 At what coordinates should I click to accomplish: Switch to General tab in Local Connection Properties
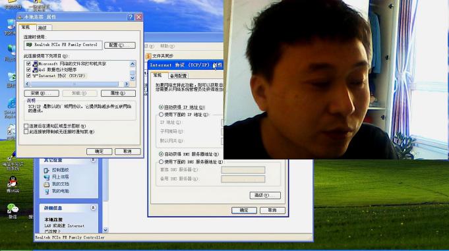coord(26,27)
